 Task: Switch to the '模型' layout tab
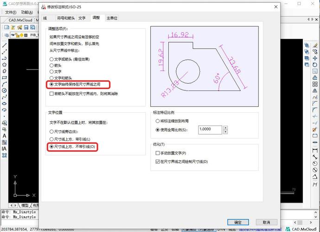tap(25, 205)
